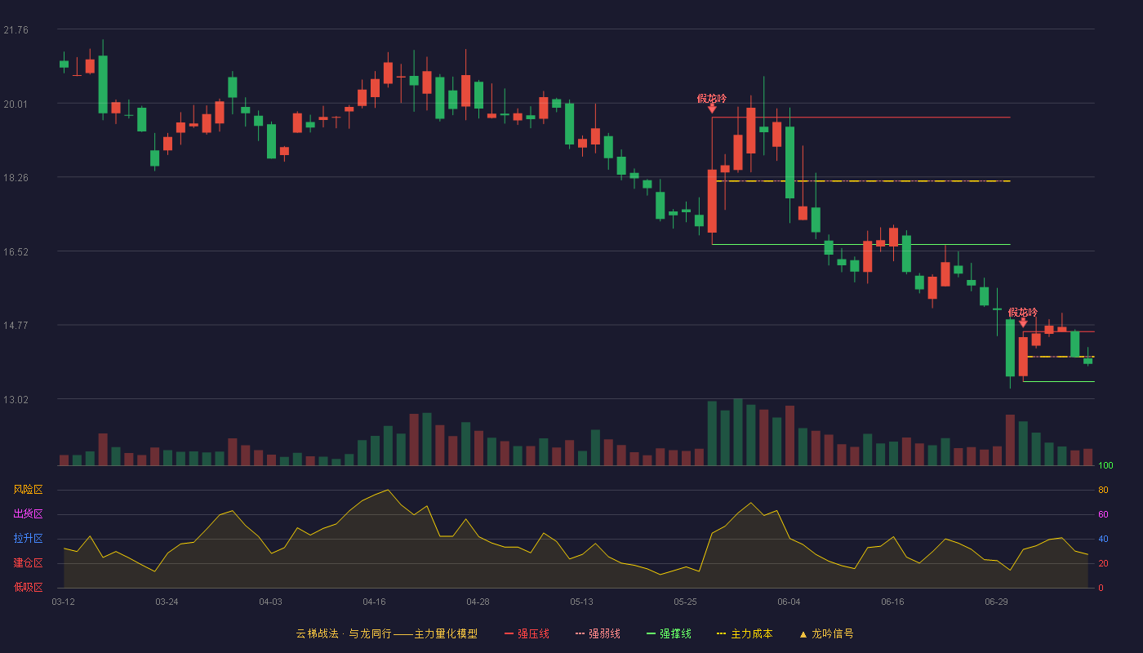Click the 80 indicator scale value

1103,490
